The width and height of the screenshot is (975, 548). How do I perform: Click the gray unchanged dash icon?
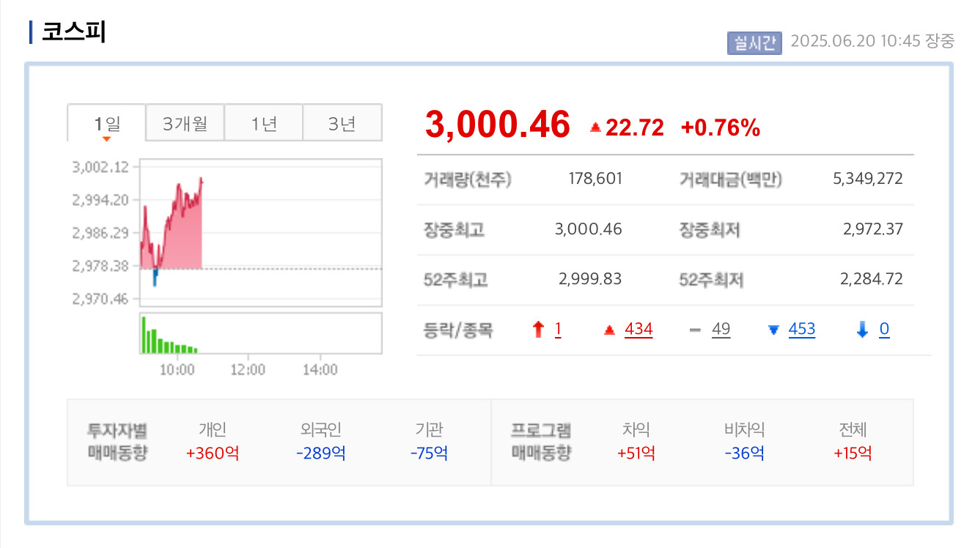[x=696, y=330]
